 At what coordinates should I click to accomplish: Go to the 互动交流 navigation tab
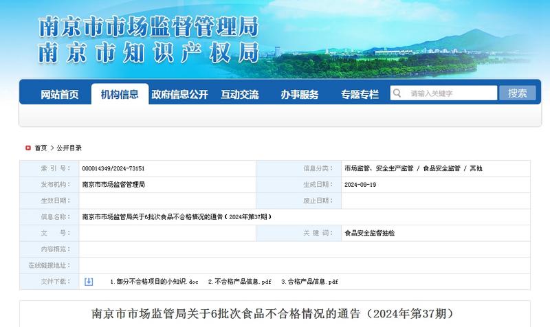click(239, 94)
